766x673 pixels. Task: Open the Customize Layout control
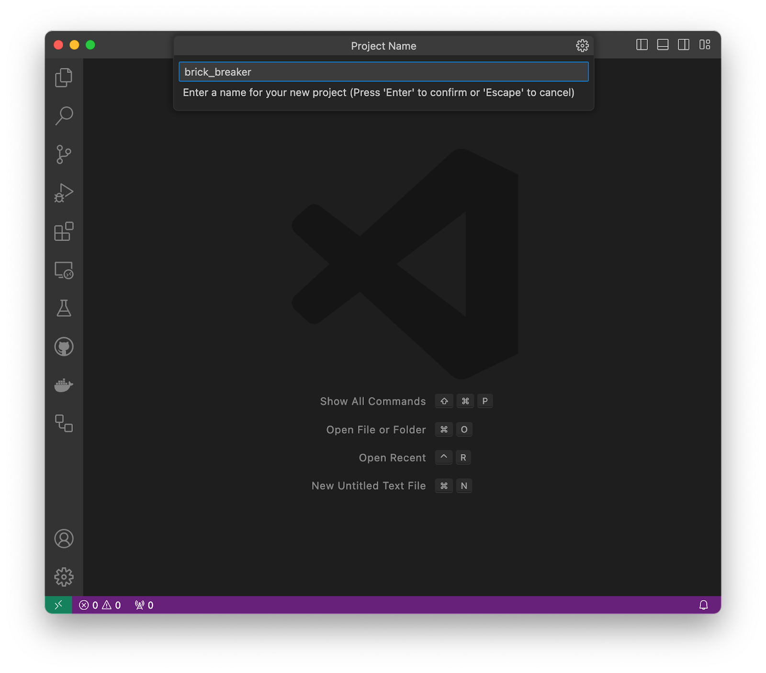[704, 46]
